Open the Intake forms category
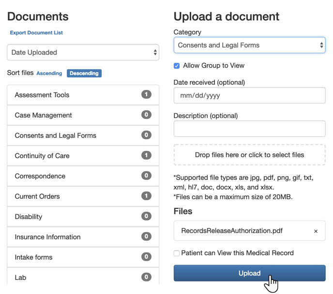Image resolution: width=333 pixels, height=294 pixels. [x=34, y=257]
